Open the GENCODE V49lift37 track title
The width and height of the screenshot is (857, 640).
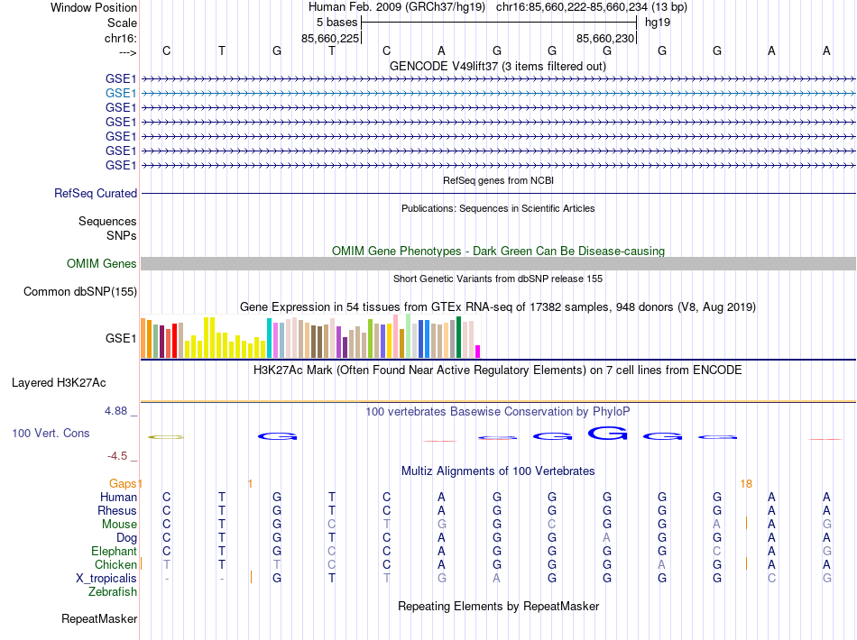[x=498, y=66]
